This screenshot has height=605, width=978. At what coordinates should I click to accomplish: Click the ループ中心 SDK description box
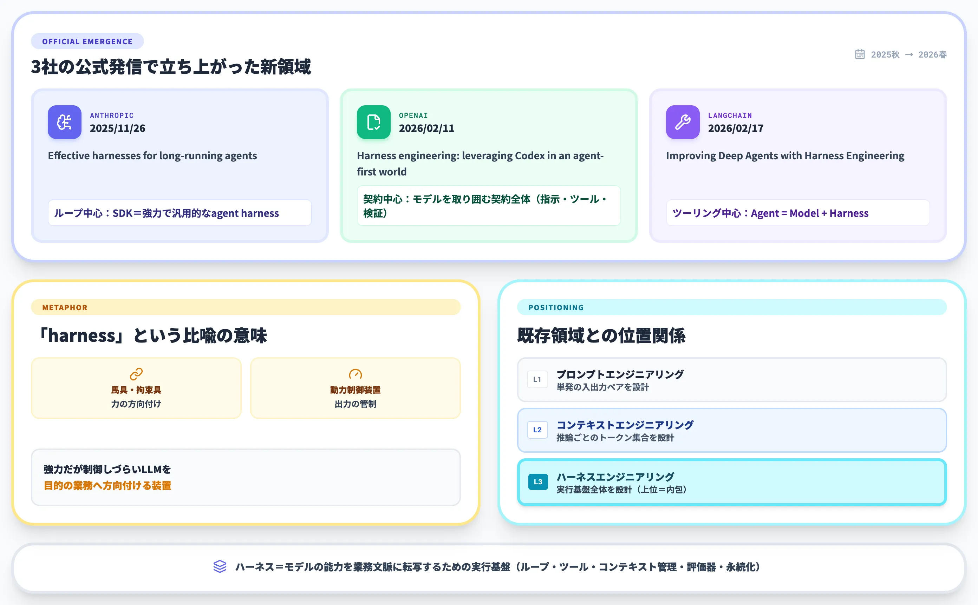pos(180,213)
